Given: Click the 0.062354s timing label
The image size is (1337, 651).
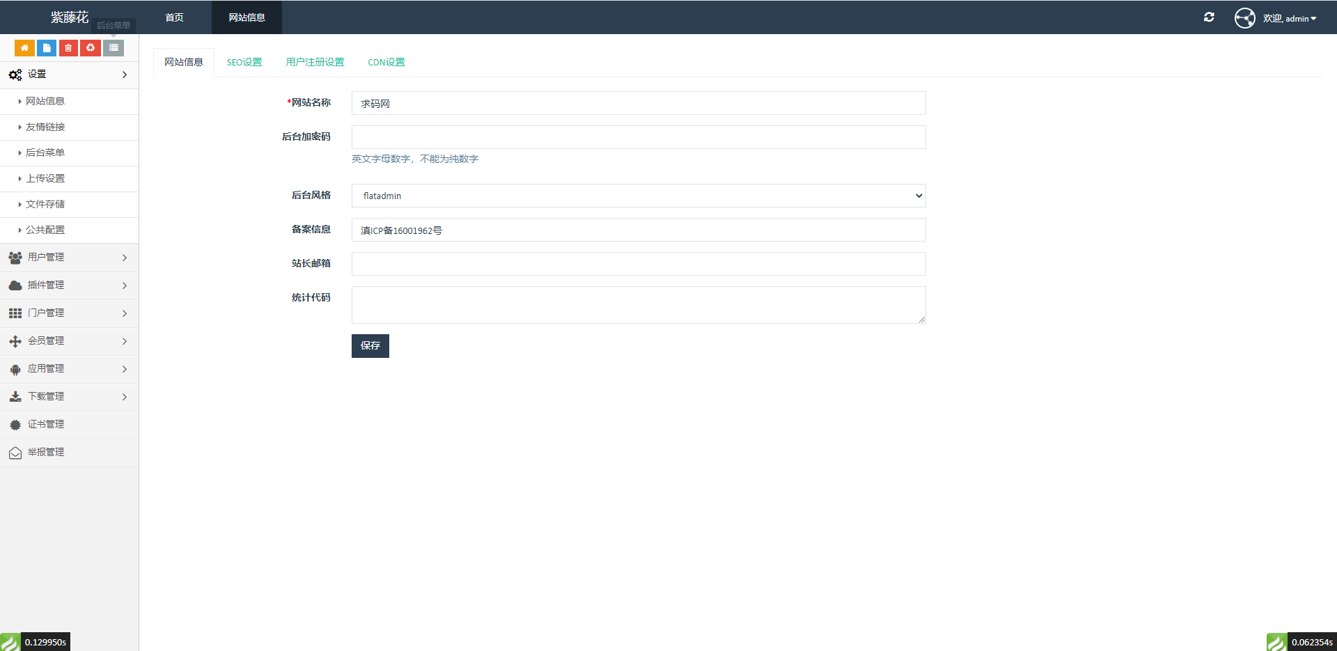Looking at the screenshot, I should [1312, 642].
